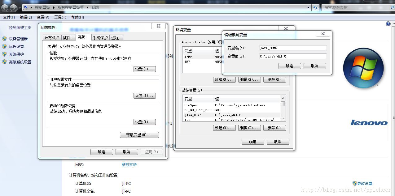The width and height of the screenshot is (395, 196).
Task: Click the 值 column header in 系统变量
Action: 247,99
